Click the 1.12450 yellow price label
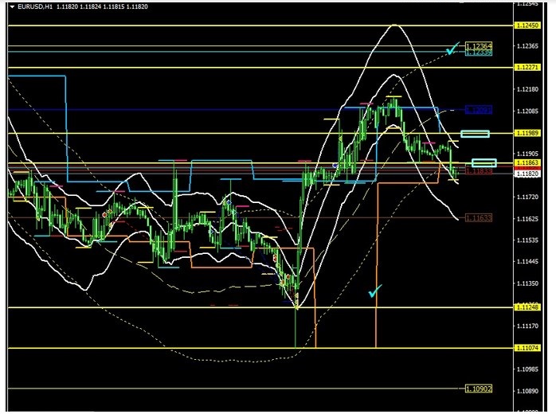 531,26
